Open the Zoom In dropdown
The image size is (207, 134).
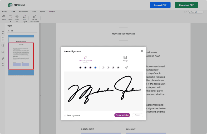pyautogui.click(x=17, y=19)
